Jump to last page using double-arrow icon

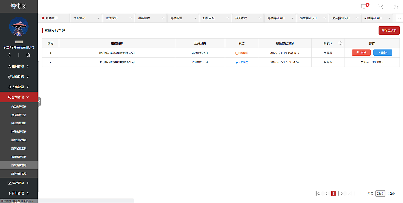pos(349,193)
